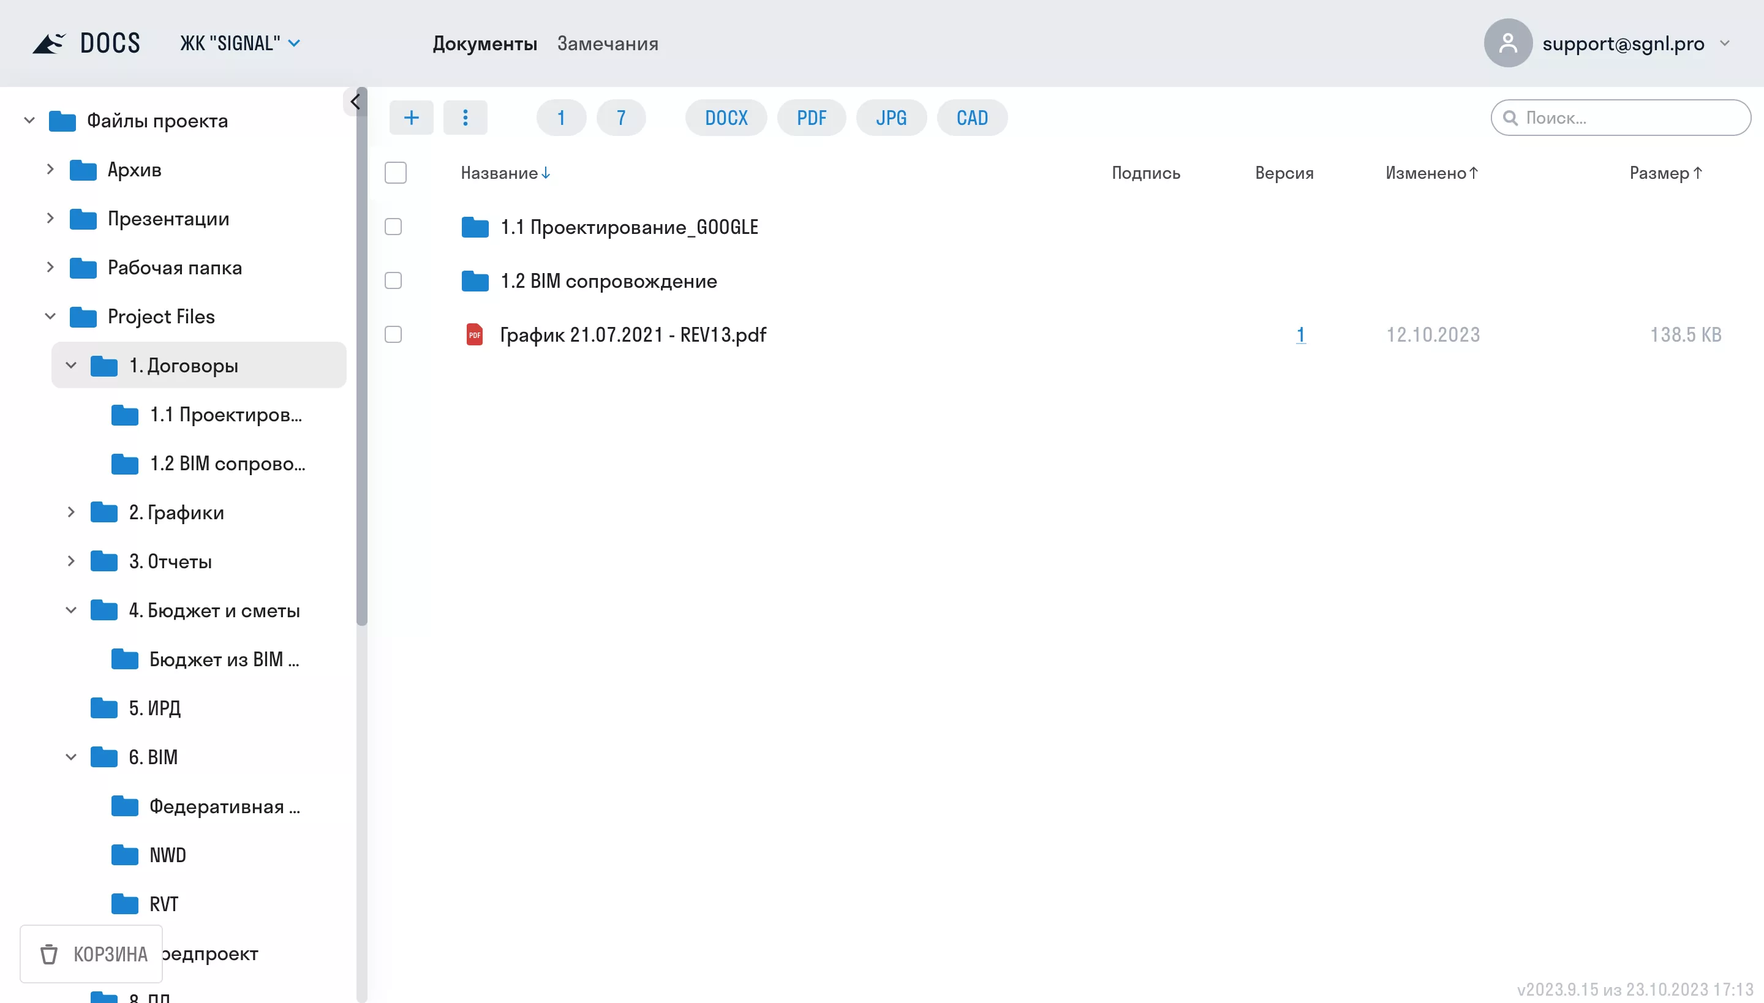The image size is (1764, 1003).
Task: Collapse the sidebar with the arrow icon
Action: click(x=355, y=100)
